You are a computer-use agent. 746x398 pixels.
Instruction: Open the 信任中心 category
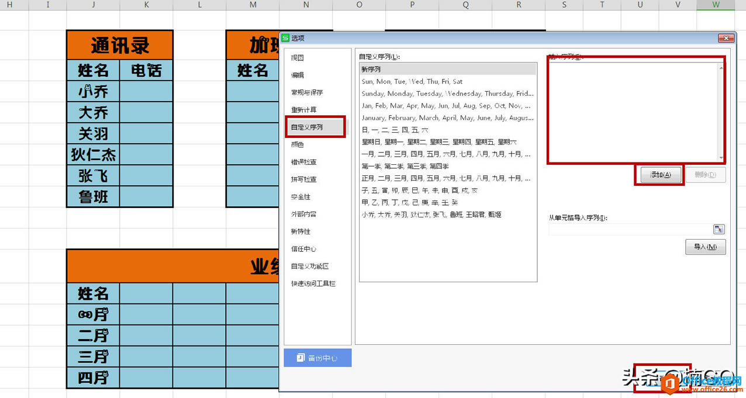pyautogui.click(x=304, y=249)
